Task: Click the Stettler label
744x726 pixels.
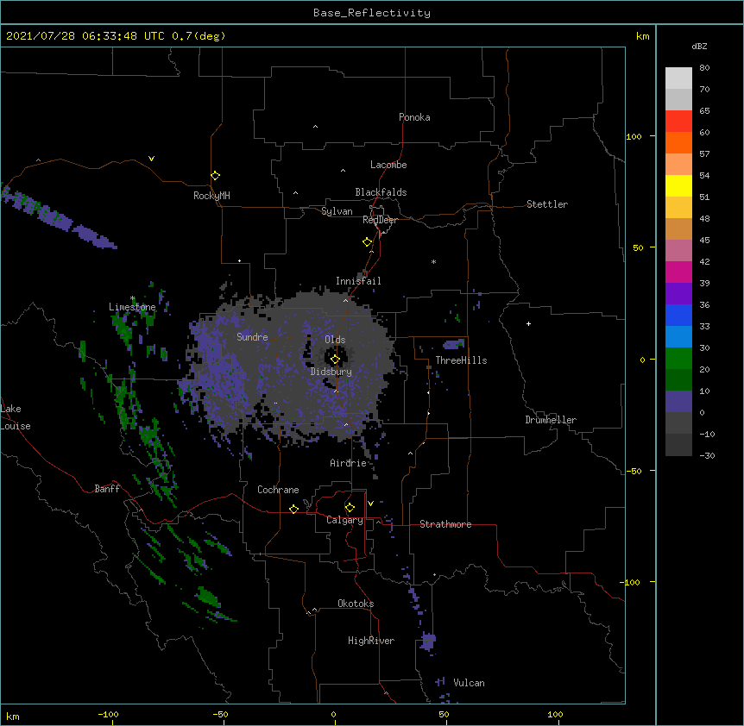Action: [x=547, y=204]
